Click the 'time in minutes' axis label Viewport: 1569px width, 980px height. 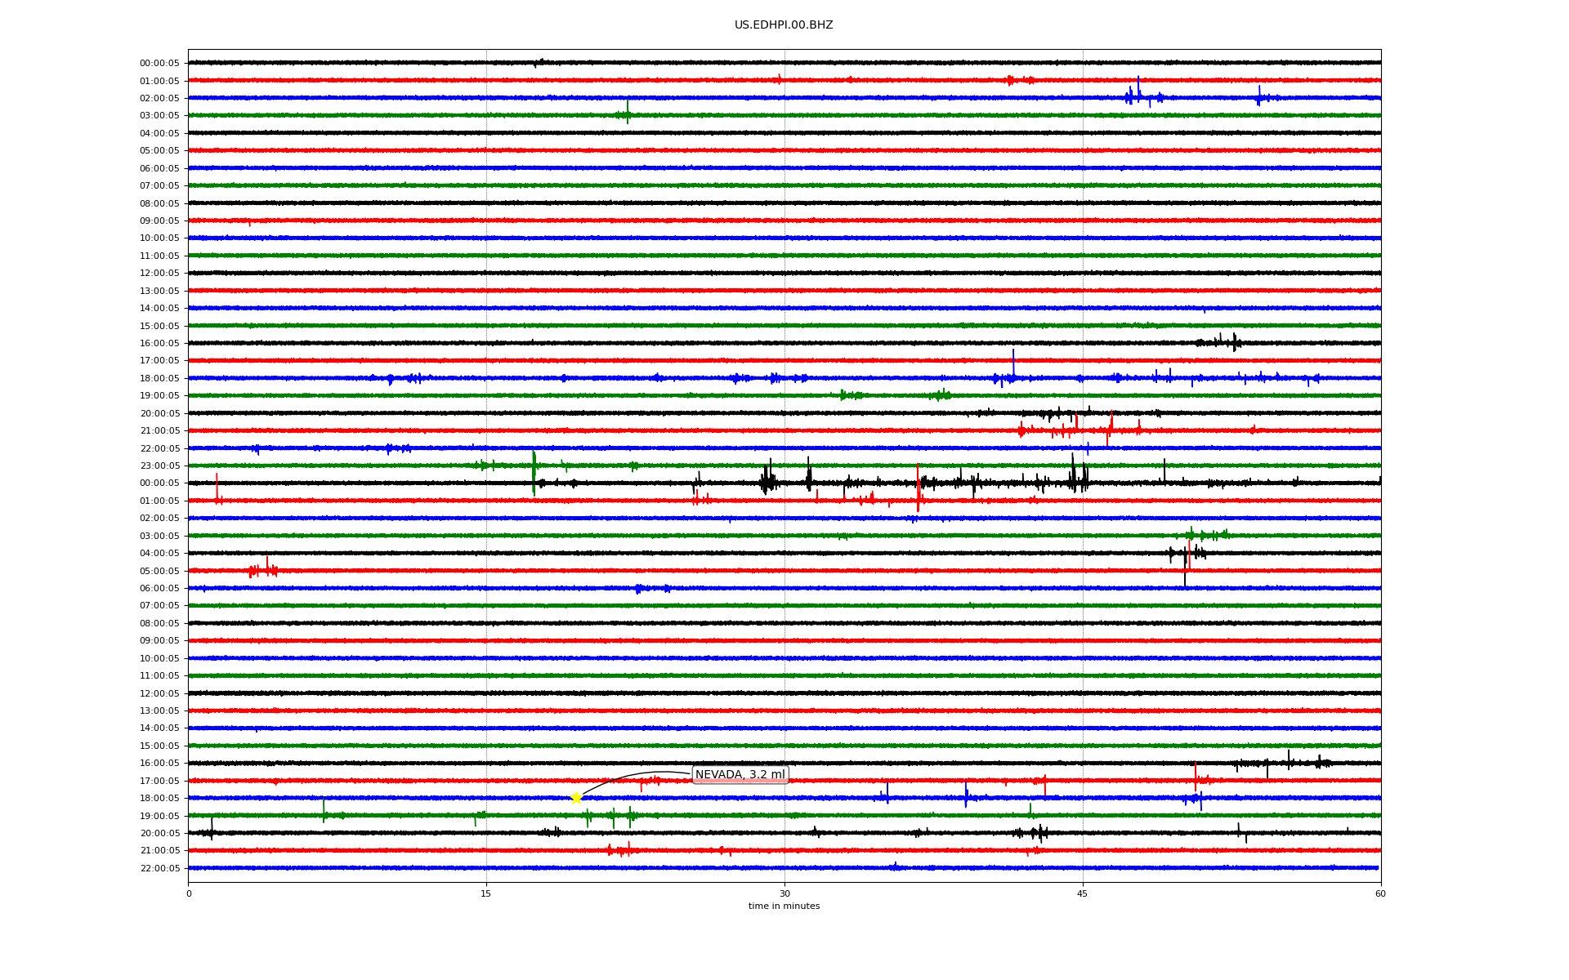point(783,906)
